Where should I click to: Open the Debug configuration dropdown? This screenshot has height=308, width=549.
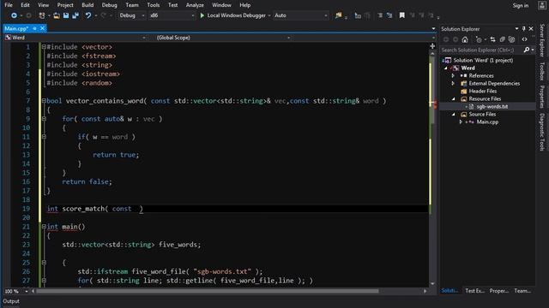(132, 15)
